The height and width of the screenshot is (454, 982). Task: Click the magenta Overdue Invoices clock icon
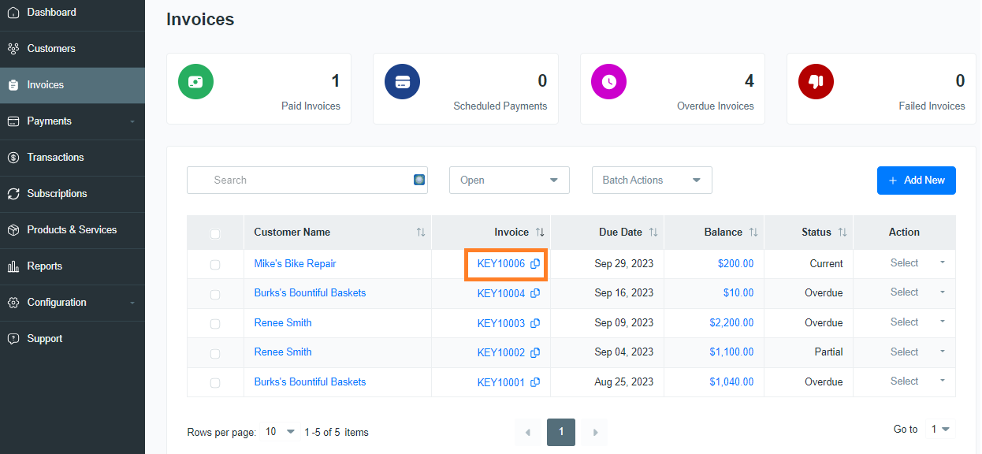[609, 81]
